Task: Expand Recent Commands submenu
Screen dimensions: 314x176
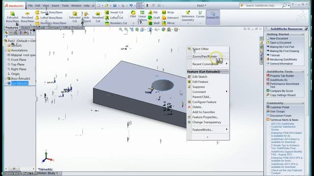Action: click(208, 64)
